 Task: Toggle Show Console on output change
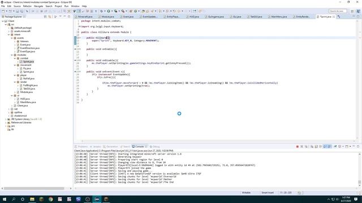(x=325, y=147)
